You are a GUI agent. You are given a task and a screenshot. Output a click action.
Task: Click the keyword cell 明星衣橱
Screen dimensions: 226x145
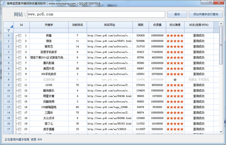pos(49,96)
